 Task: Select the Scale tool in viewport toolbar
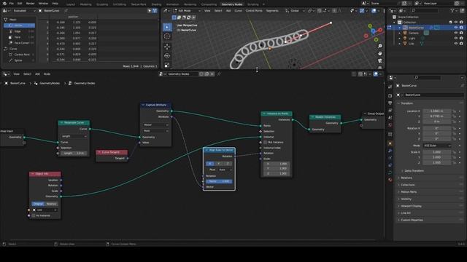[x=167, y=65]
